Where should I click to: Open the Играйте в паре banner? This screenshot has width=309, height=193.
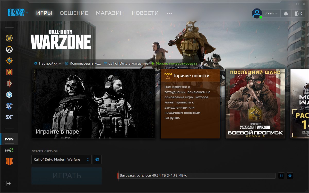pos(93,104)
